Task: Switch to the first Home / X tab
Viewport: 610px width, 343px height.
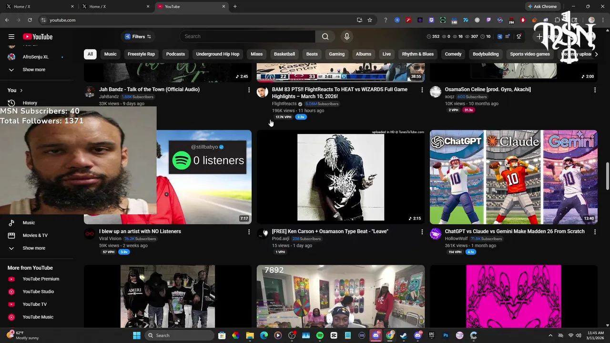Action: pos(40,7)
